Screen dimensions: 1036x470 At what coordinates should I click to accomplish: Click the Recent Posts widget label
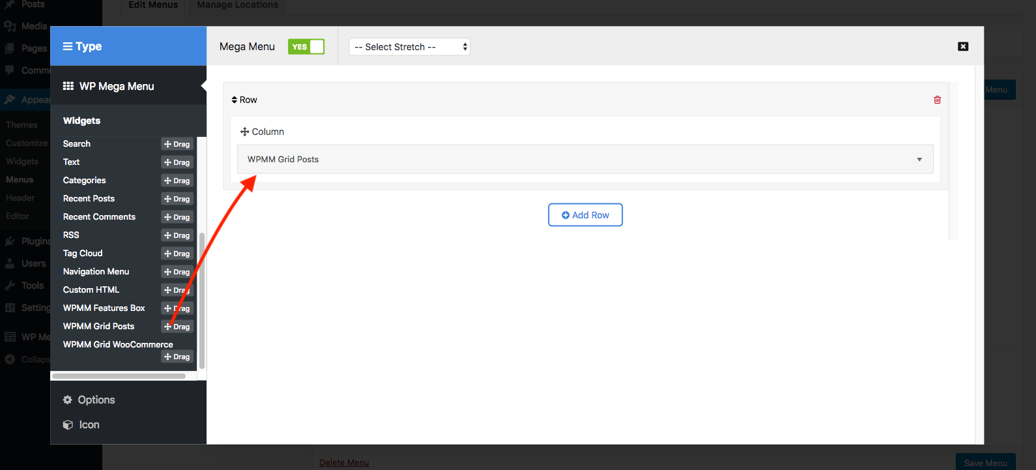(x=89, y=198)
